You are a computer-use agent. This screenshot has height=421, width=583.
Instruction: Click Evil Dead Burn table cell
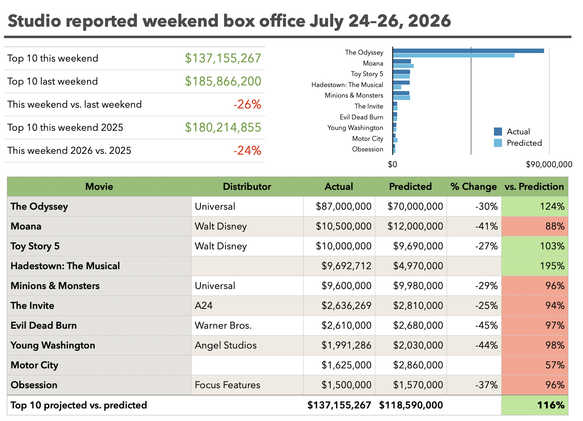click(99, 325)
